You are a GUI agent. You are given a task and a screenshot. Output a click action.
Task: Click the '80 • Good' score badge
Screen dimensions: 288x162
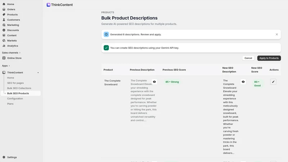[x=257, y=84]
